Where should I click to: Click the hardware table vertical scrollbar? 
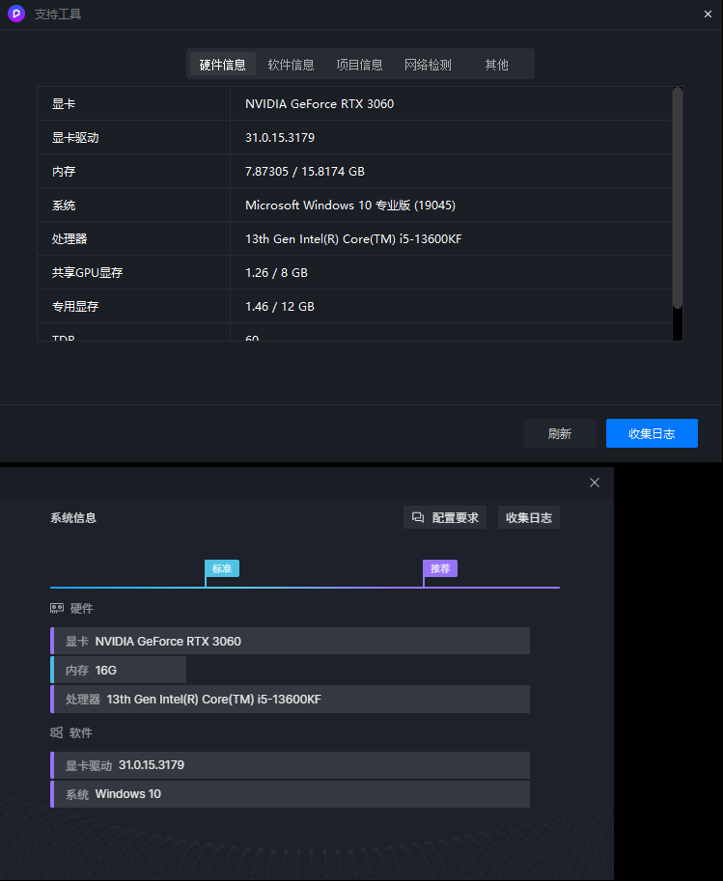(678, 198)
